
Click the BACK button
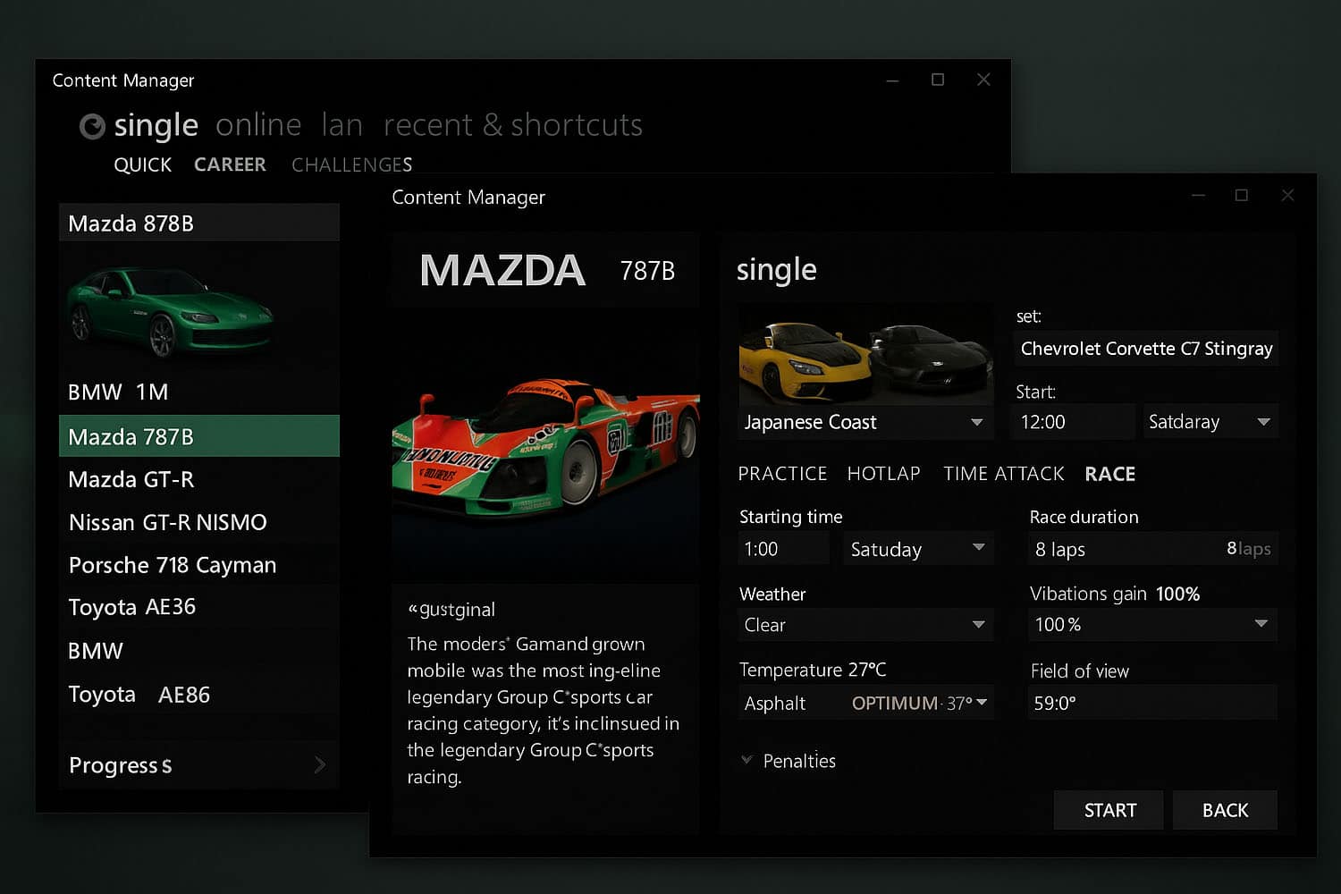pyautogui.click(x=1225, y=810)
